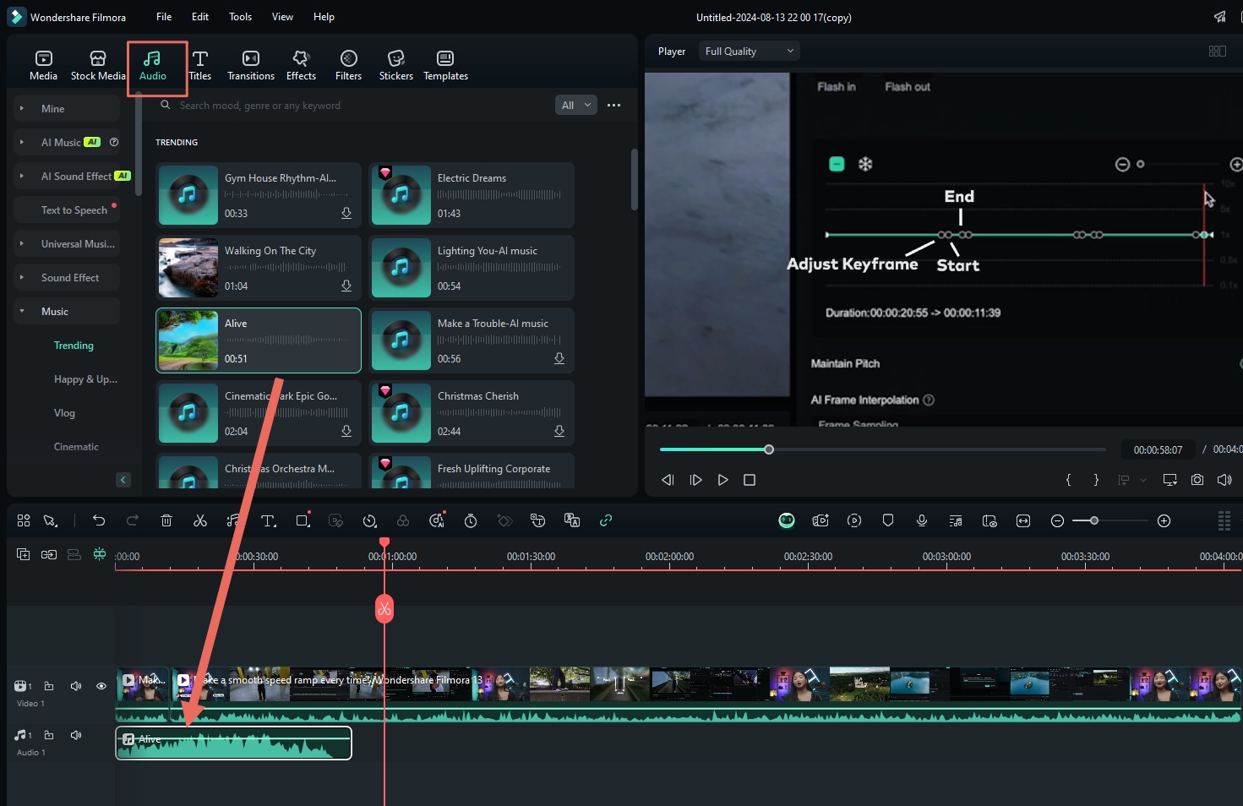The image size is (1243, 806).
Task: Step back one frame
Action: coord(668,480)
